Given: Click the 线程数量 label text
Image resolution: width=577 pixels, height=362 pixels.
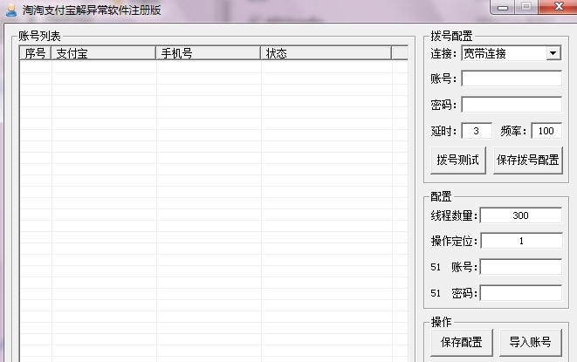Looking at the screenshot, I should click(454, 215).
